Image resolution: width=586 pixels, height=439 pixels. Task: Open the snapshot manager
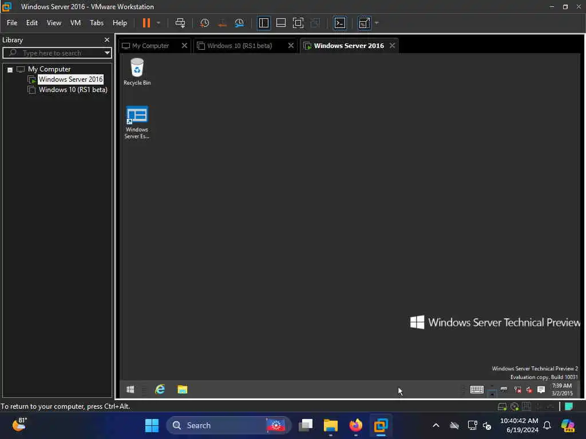(x=239, y=23)
